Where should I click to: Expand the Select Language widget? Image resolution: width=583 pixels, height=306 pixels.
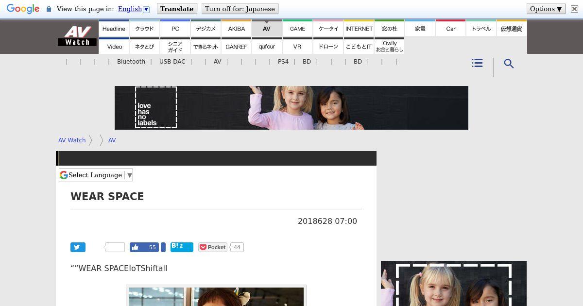point(96,175)
